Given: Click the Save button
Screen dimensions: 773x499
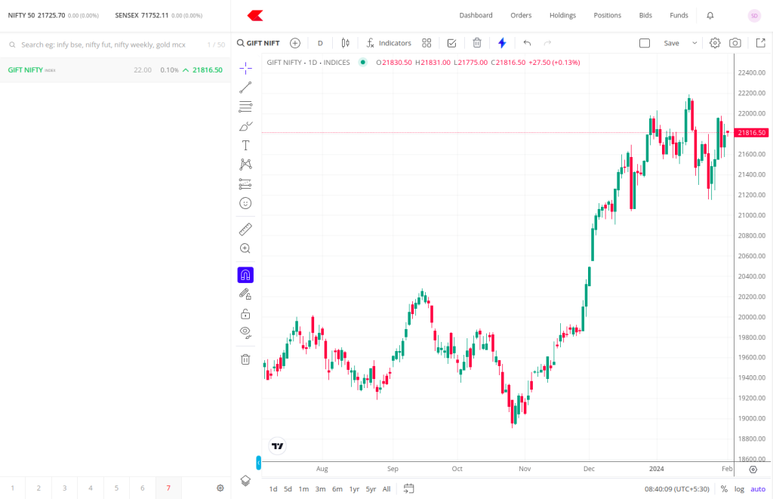Looking at the screenshot, I should [x=670, y=43].
